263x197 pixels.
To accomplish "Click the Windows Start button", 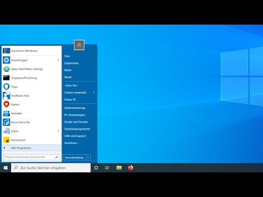I will [5, 167].
